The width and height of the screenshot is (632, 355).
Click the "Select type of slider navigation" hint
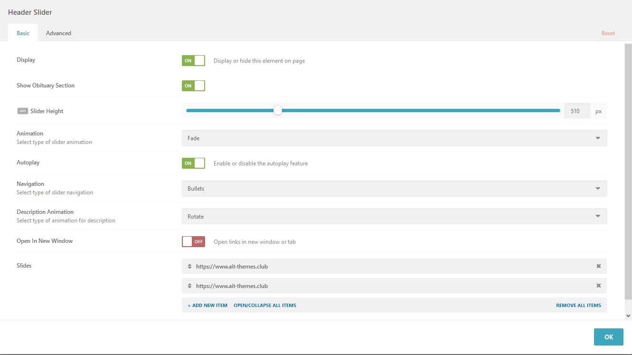click(x=55, y=192)
